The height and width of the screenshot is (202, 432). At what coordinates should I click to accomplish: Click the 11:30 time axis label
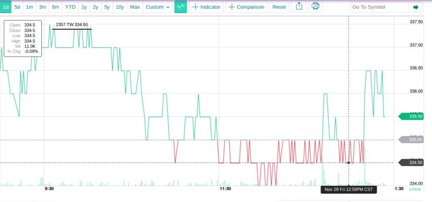tap(225, 188)
